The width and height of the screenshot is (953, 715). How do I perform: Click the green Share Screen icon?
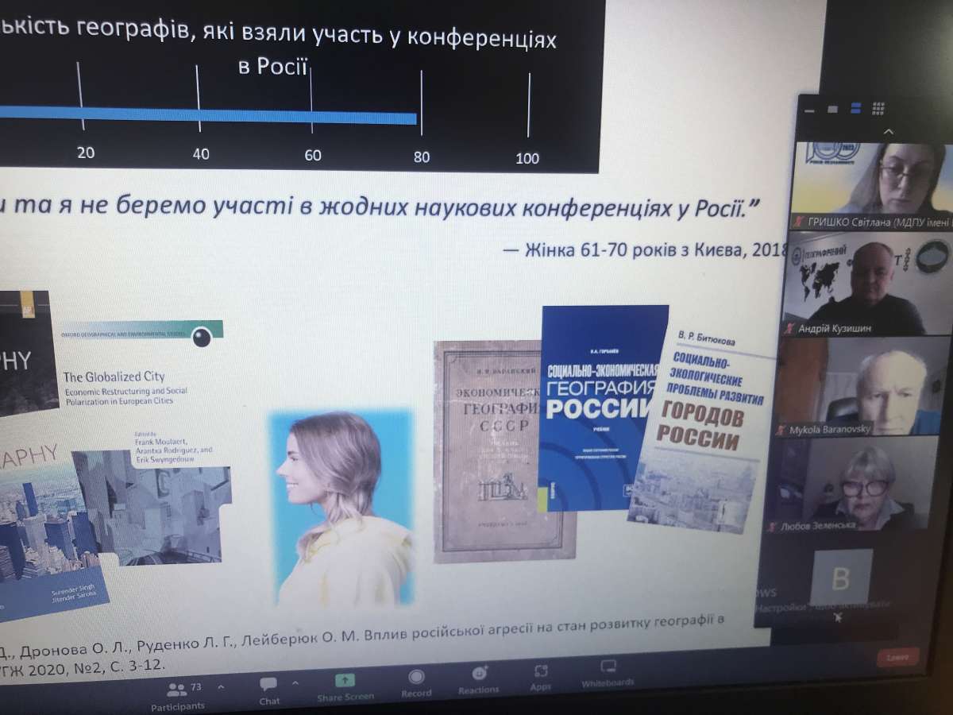[345, 681]
